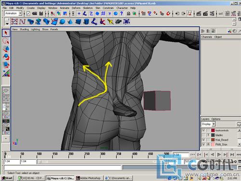Open the Display layer type dropdown
Image resolution: width=241 pixels, height=181 pixels.
[214, 124]
